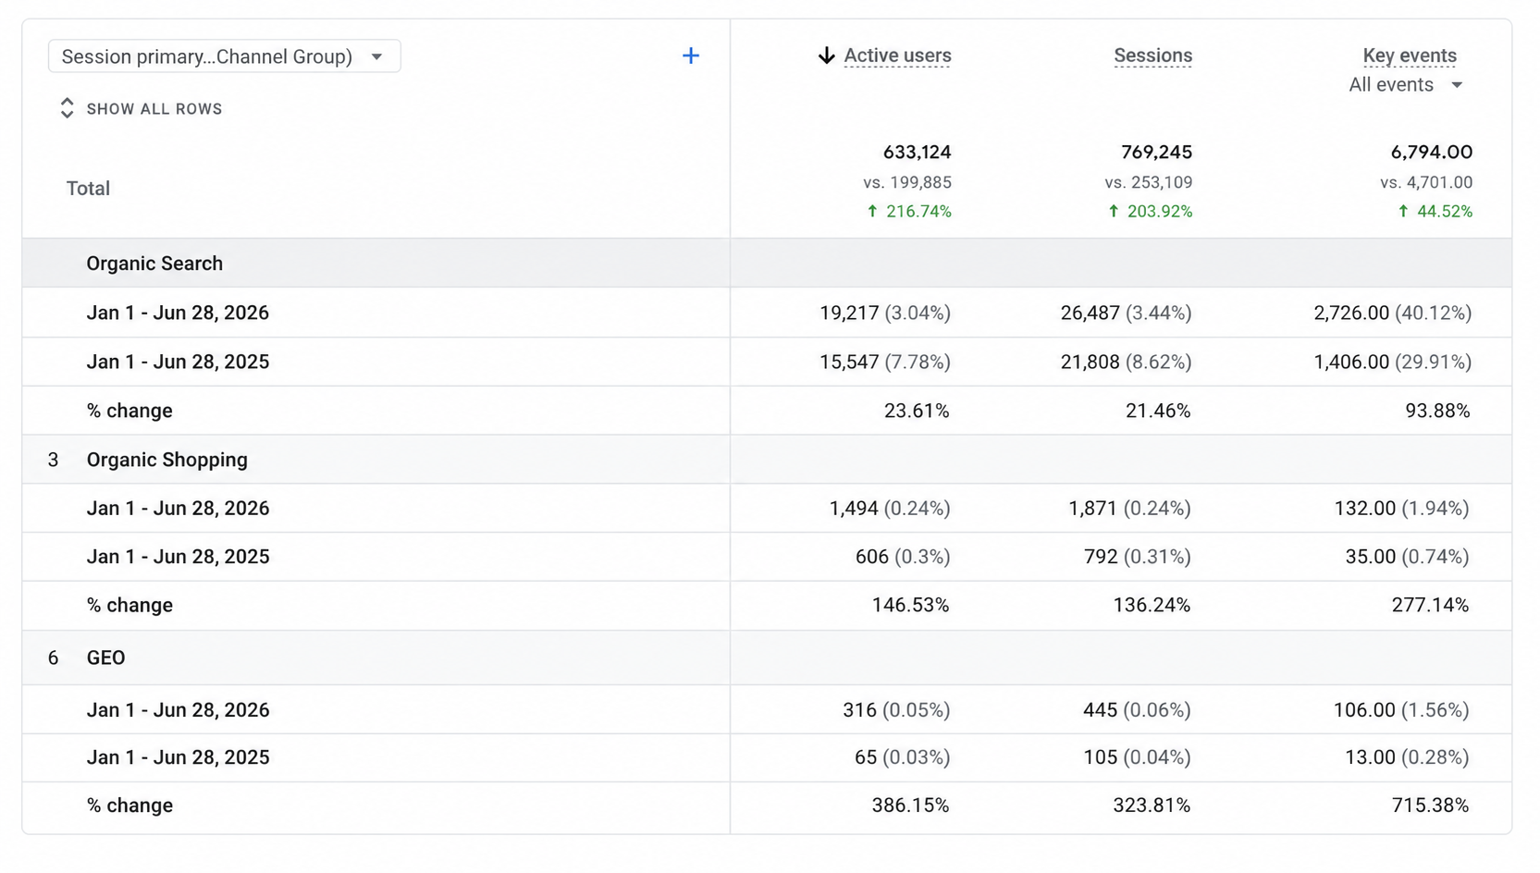The width and height of the screenshot is (1540, 873).
Task: Click the Show All Rows expand icon
Action: (67, 108)
